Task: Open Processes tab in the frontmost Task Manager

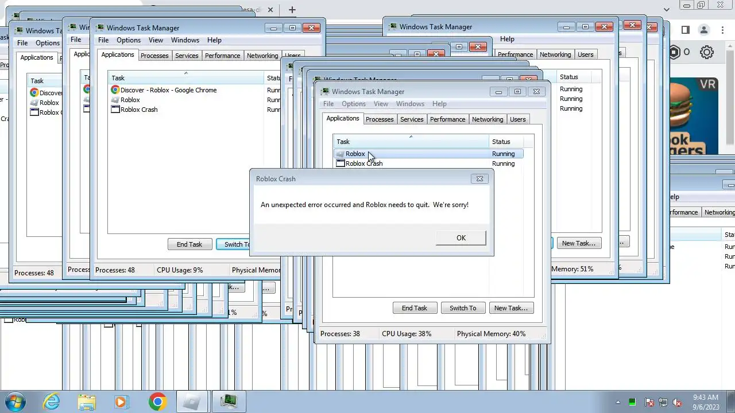Action: (380, 119)
